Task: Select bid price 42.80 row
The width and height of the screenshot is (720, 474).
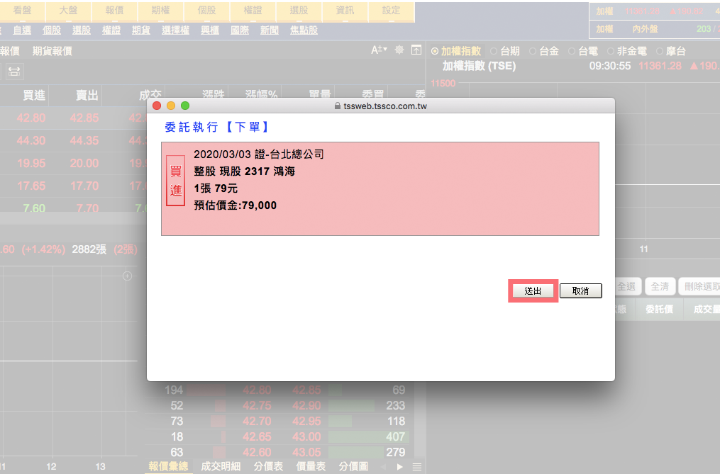Action: (31, 118)
